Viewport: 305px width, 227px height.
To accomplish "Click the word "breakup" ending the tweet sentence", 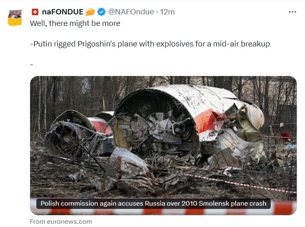I will pyautogui.click(x=255, y=44).
